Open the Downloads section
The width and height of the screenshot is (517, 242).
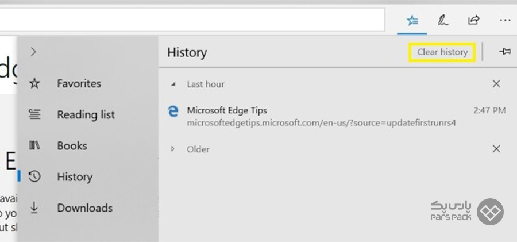85,208
